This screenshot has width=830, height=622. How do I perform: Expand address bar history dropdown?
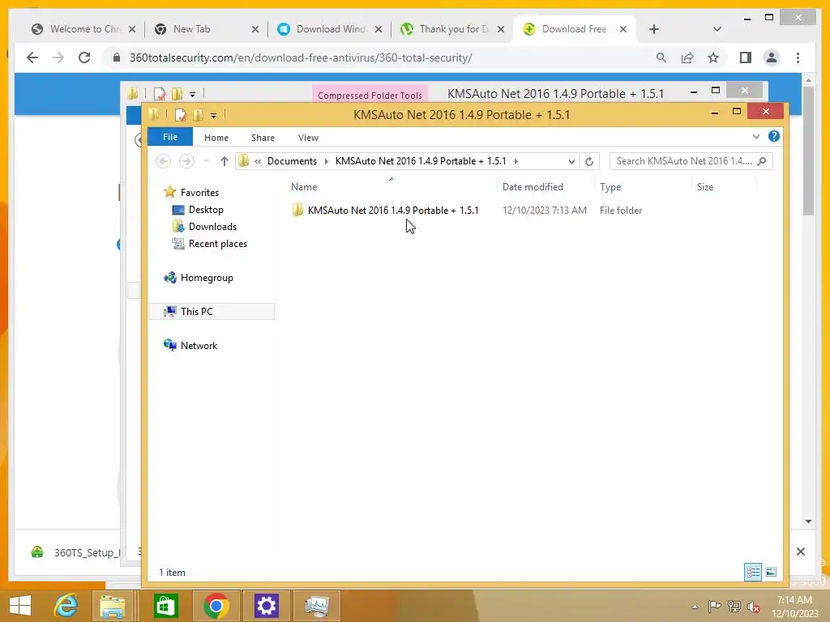[571, 161]
